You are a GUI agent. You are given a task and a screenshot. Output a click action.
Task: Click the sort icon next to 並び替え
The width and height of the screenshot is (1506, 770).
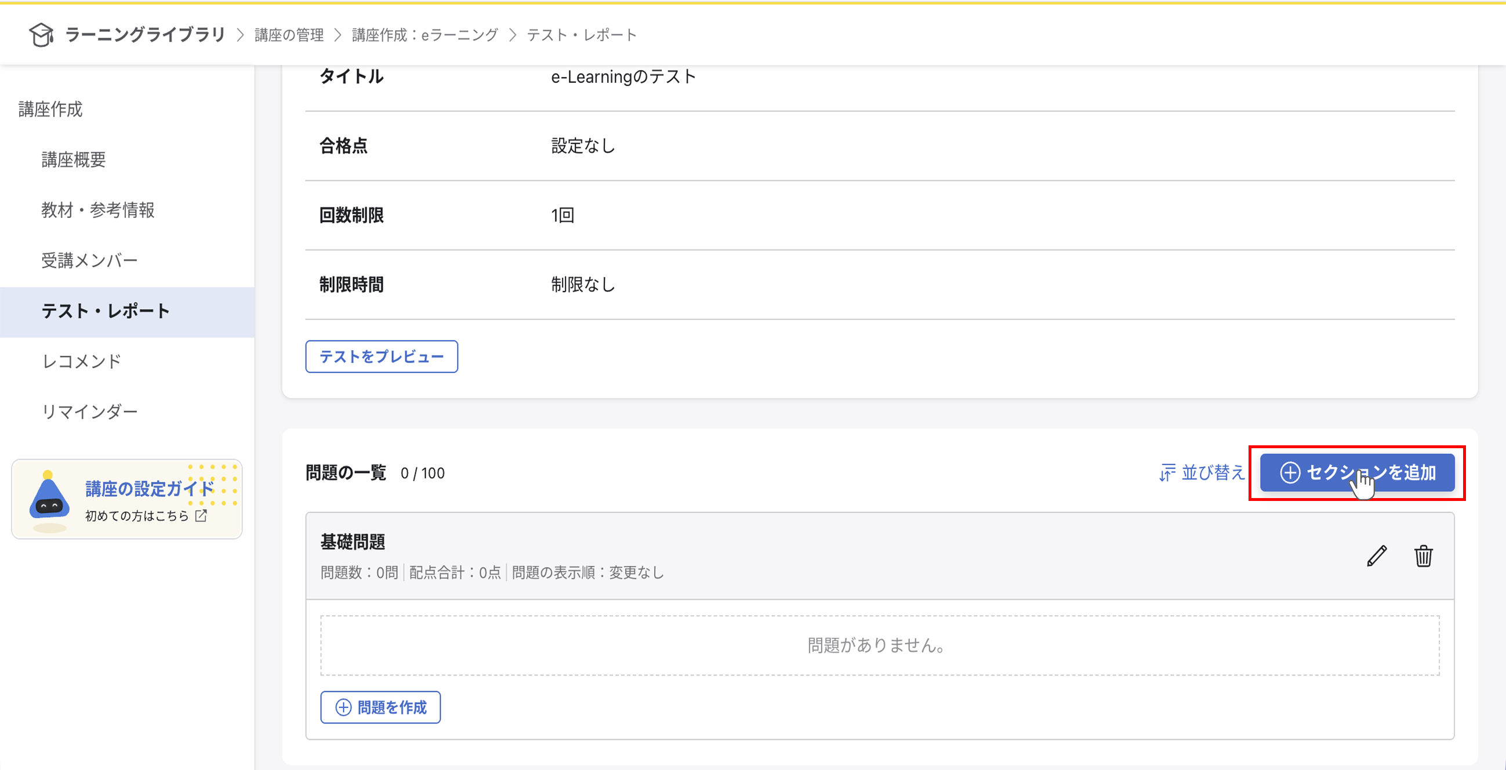pos(1166,473)
